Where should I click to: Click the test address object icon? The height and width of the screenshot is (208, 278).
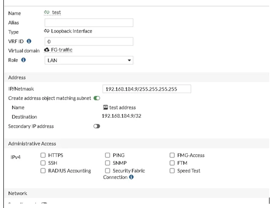click(105, 107)
